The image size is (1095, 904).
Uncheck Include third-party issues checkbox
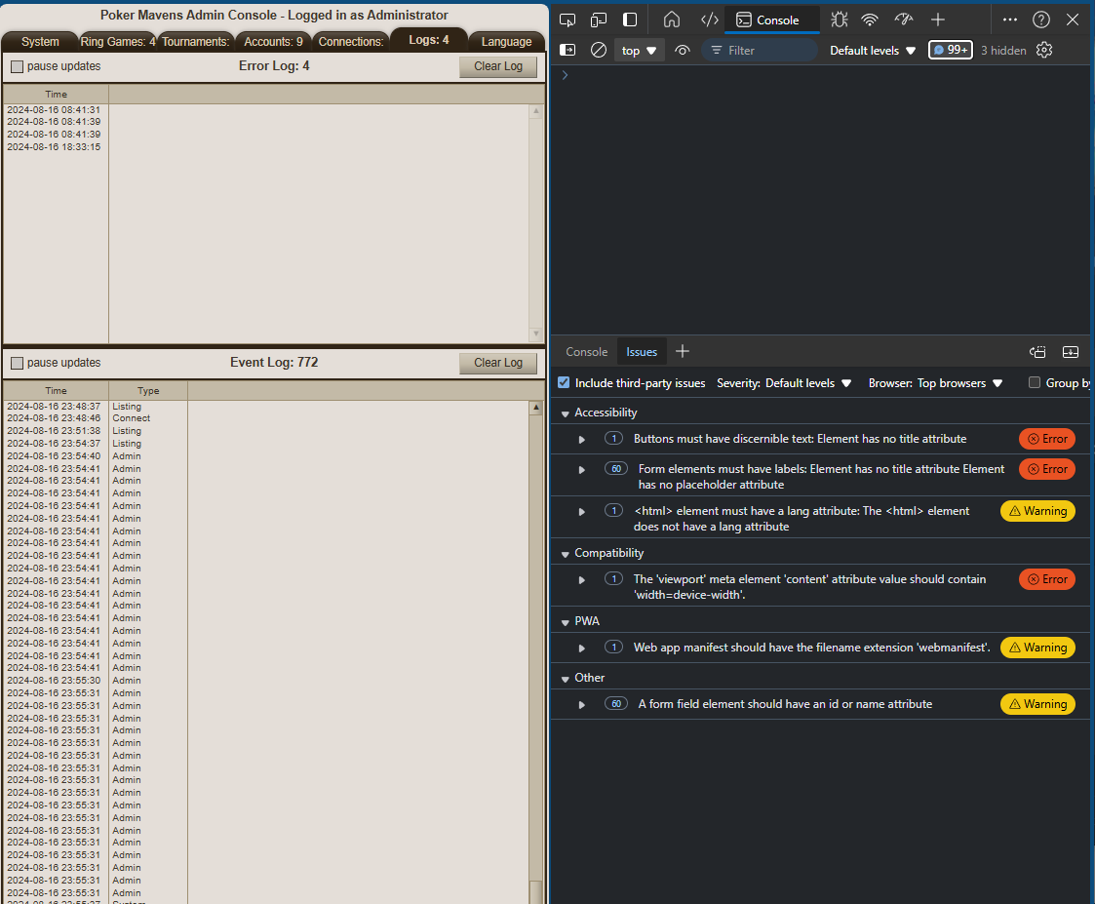coord(564,383)
